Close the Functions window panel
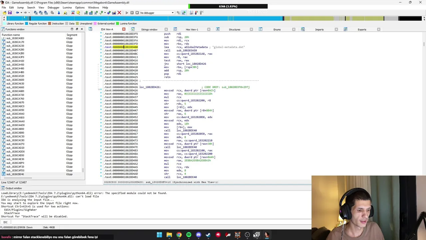 pos(82,29)
